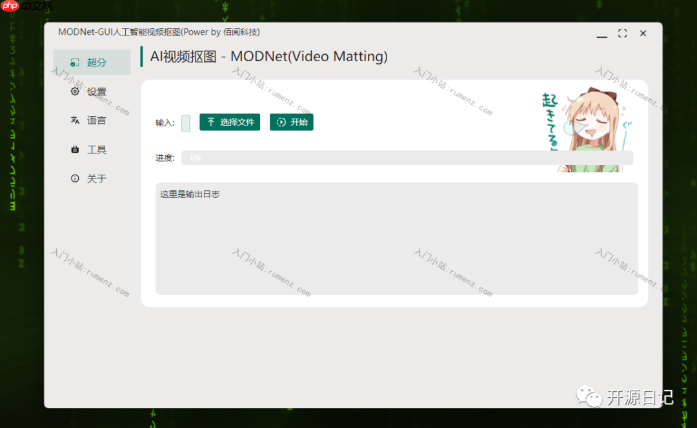This screenshot has height=428, width=697.
Task: Click the 进度 progress bar showing 0%
Action: 407,158
